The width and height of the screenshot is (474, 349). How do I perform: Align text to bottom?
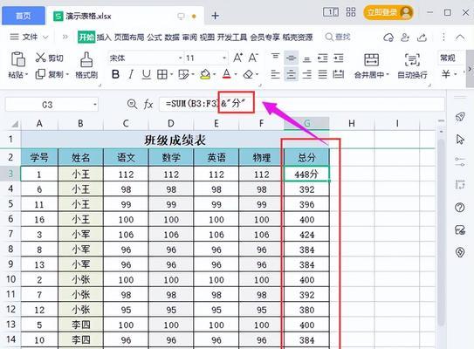(x=306, y=58)
